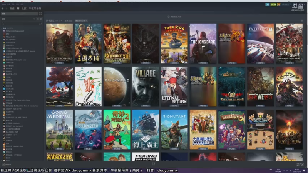Open the account name dropdown in header
Image resolution: width=308 pixels, height=173 pixels.
286,5
